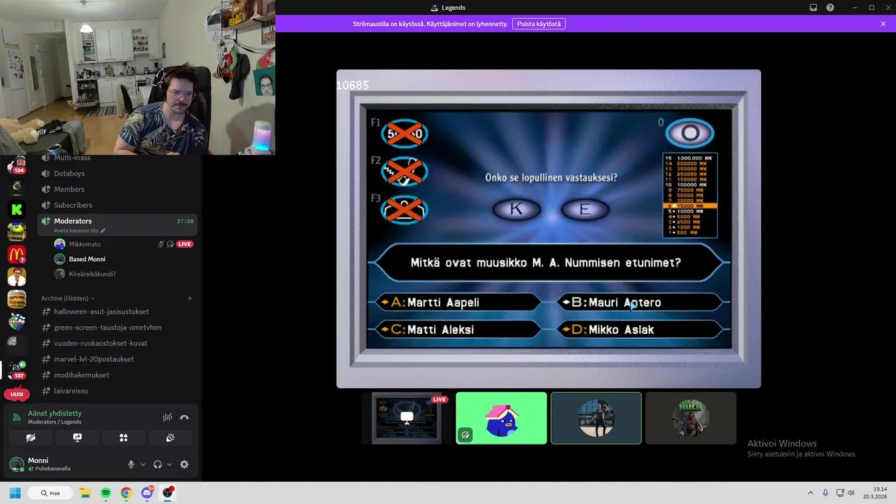Select the highlighted middle participant tile
896x504 pixels.
[x=596, y=418]
